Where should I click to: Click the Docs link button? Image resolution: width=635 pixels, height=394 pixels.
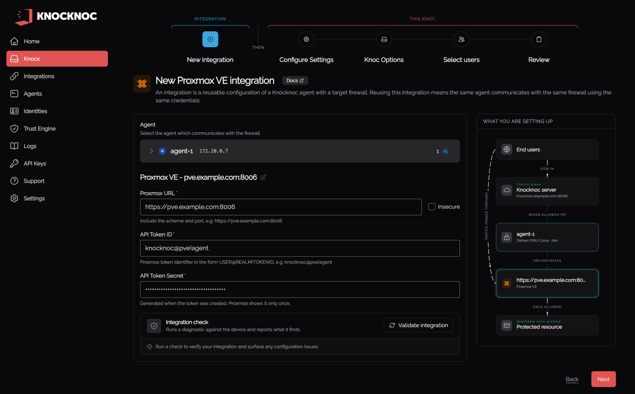coord(295,80)
